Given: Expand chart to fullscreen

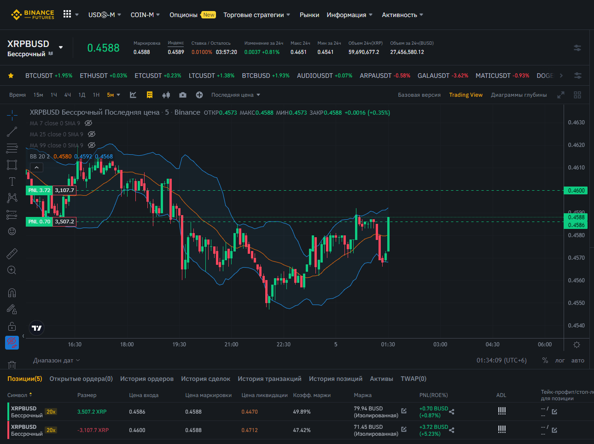Looking at the screenshot, I should coord(561,95).
